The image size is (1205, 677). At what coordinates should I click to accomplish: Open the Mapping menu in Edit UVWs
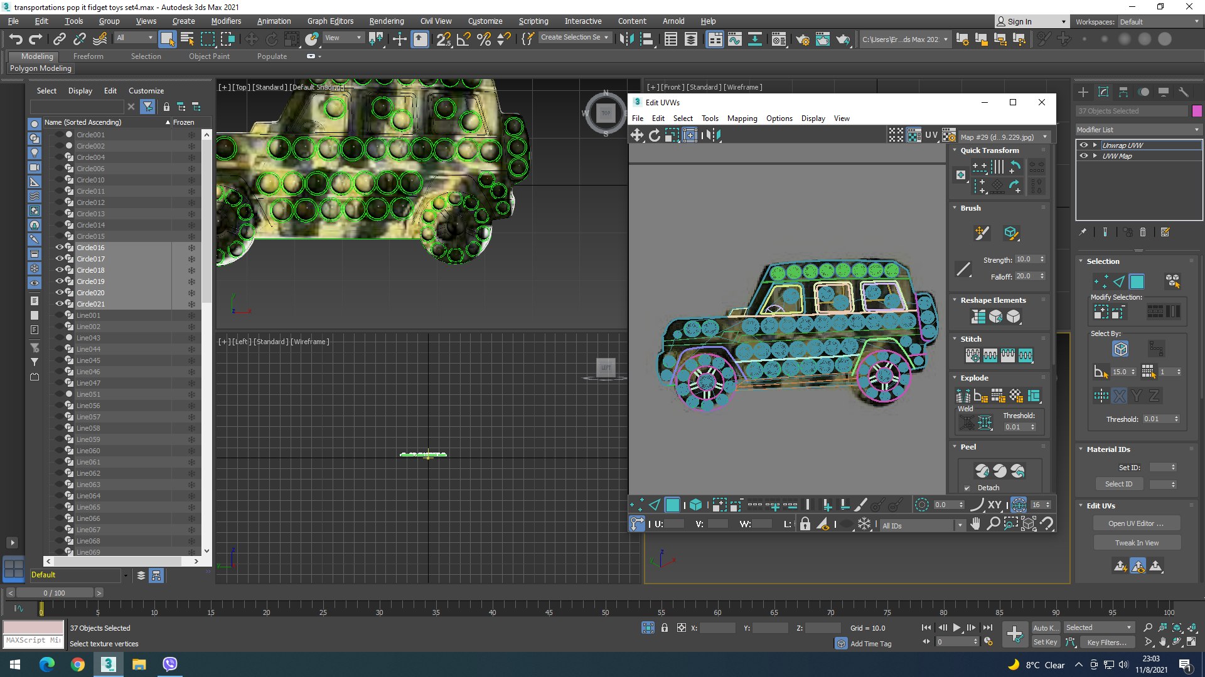pos(742,118)
